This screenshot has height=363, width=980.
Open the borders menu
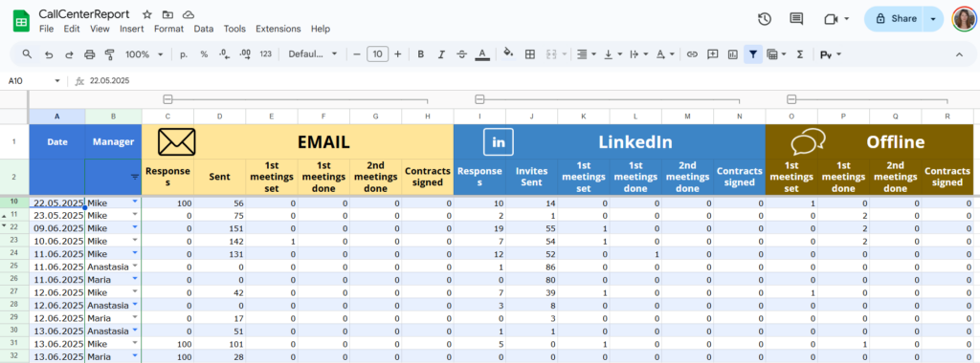(530, 54)
